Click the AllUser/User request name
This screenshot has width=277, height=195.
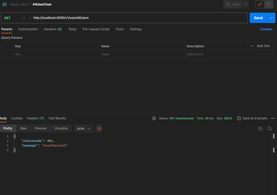(x=42, y=4)
